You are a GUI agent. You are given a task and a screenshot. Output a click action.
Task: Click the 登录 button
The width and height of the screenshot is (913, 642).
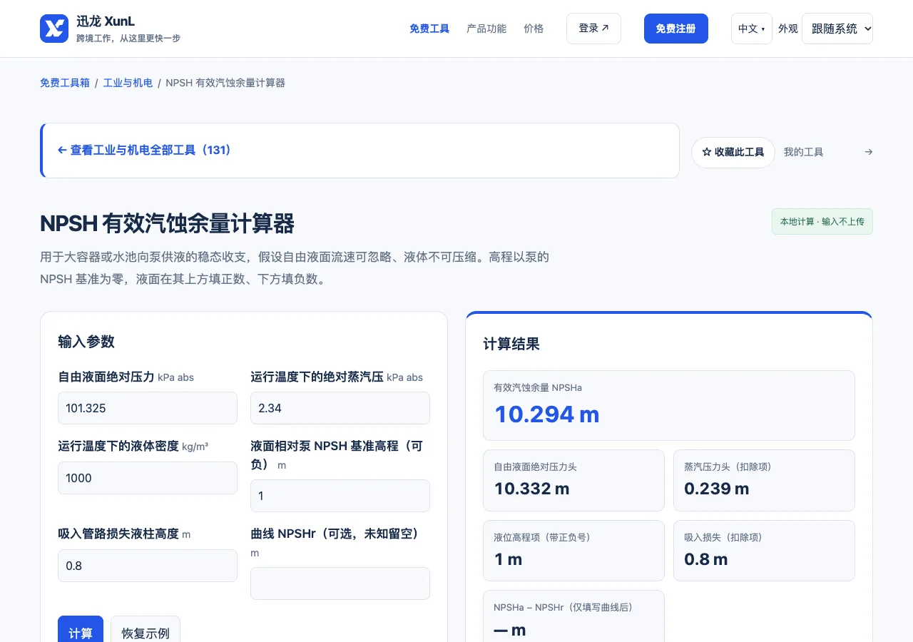[593, 29]
